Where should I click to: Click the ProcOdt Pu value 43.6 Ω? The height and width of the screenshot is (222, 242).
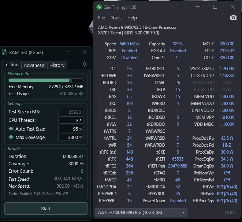227,138
